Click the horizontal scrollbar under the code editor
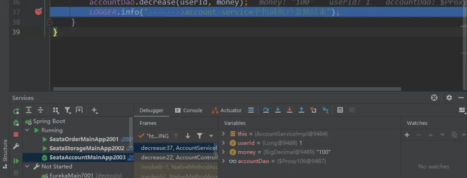467x178 pixels. click(x=227, y=89)
